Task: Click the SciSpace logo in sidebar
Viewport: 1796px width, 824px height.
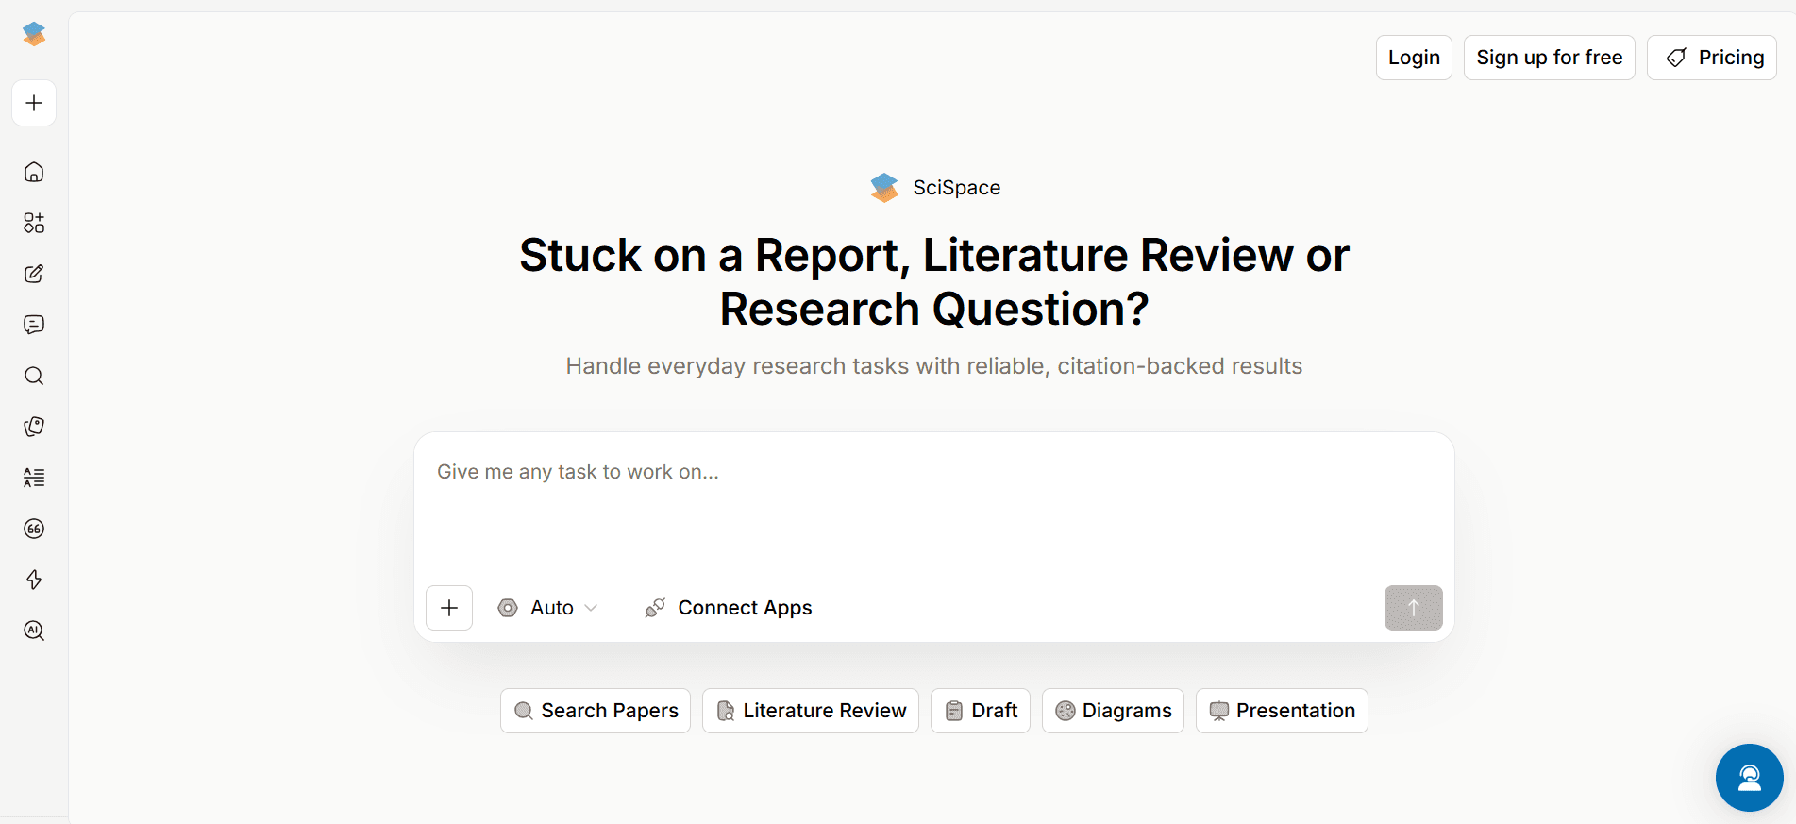Action: 34,34
